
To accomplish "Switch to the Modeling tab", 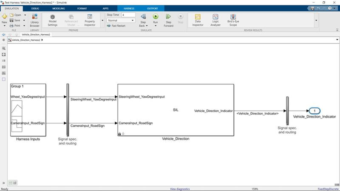I will point(59,8).
